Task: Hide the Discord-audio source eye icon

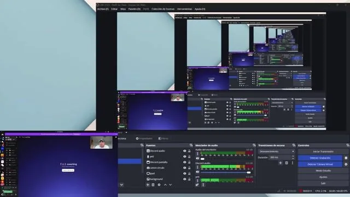Action: click(185, 151)
